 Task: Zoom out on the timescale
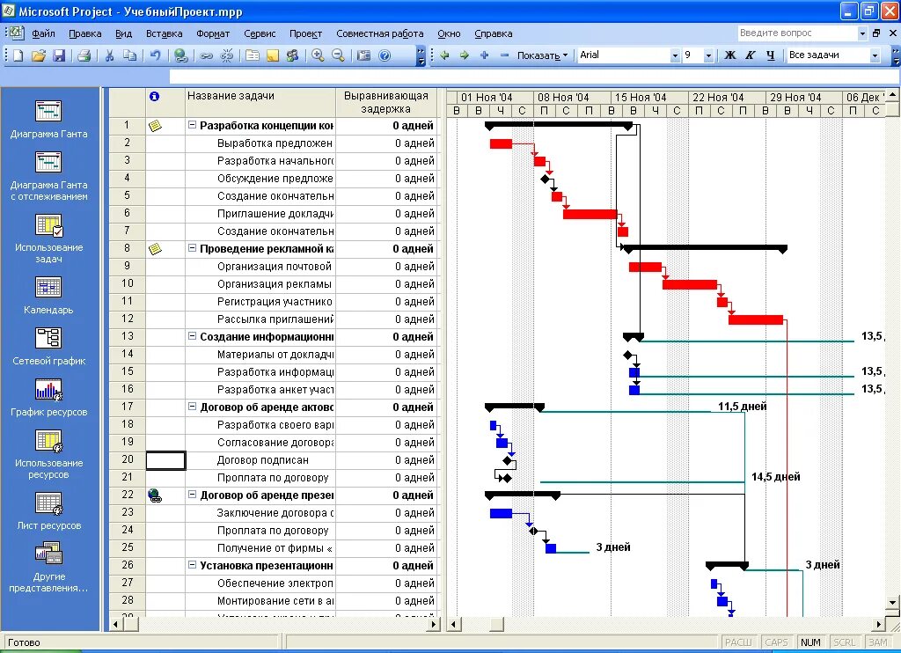point(339,55)
